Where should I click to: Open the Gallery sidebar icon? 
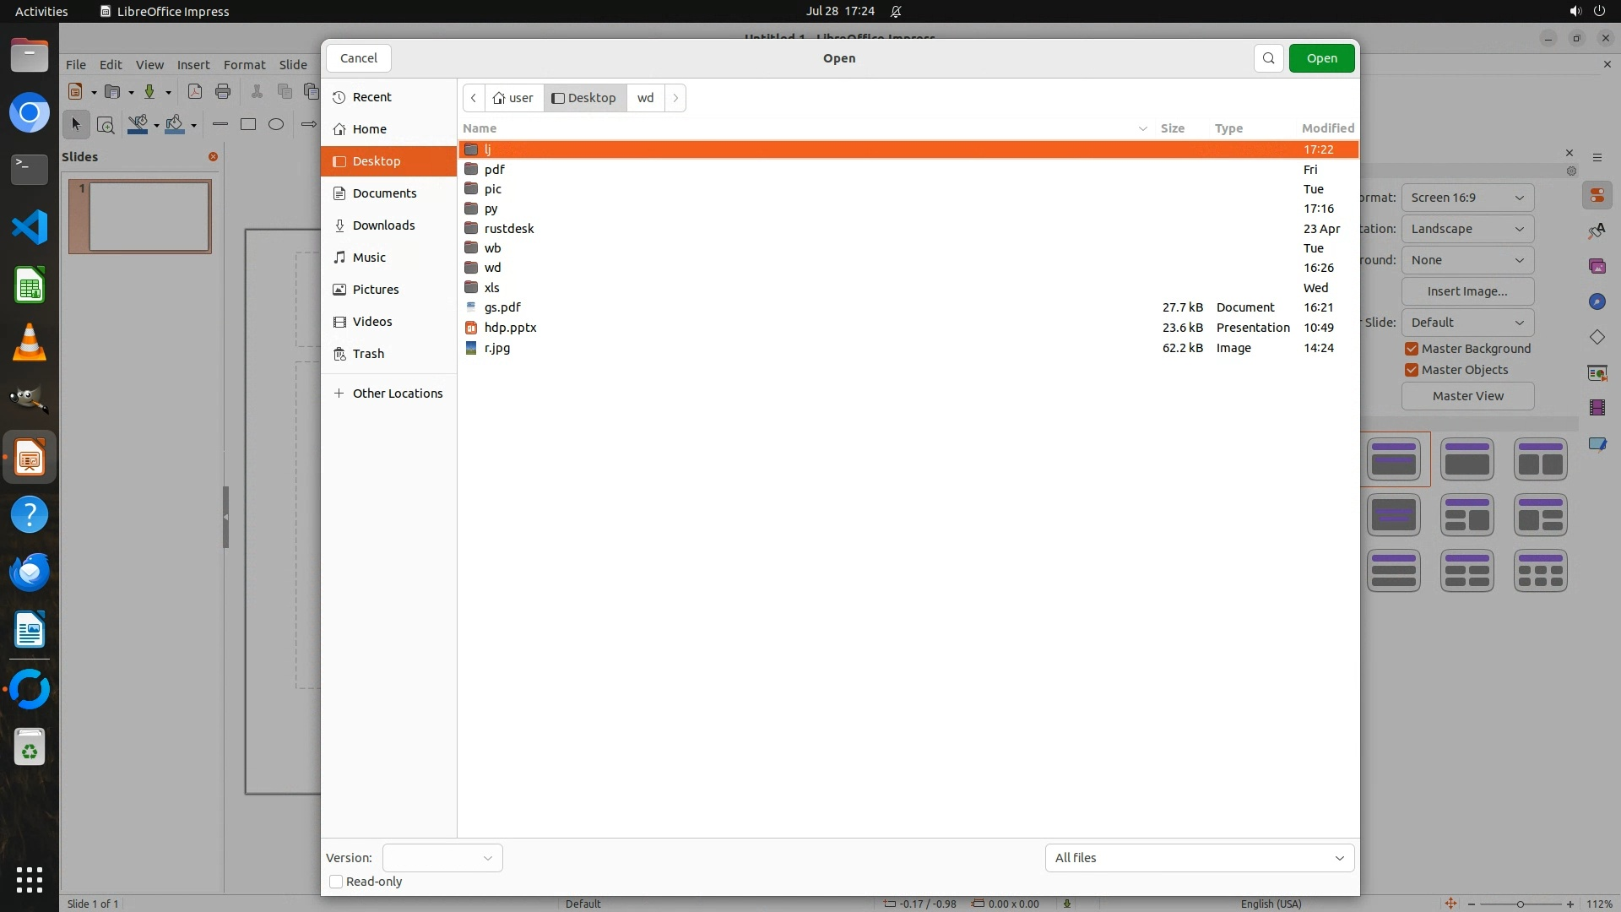[x=1597, y=266]
